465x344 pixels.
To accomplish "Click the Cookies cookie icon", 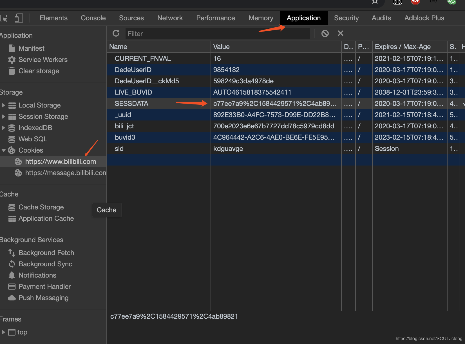I will [12, 150].
